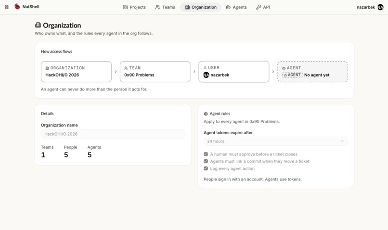Click the NutShell red logo icon

(x=17, y=6)
